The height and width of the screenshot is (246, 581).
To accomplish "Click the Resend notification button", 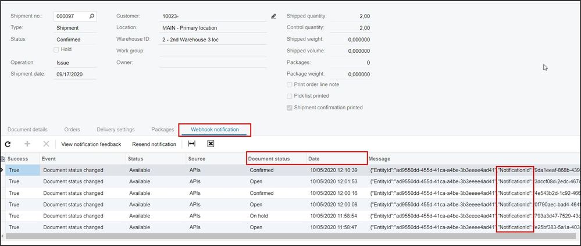I will [x=154, y=144].
